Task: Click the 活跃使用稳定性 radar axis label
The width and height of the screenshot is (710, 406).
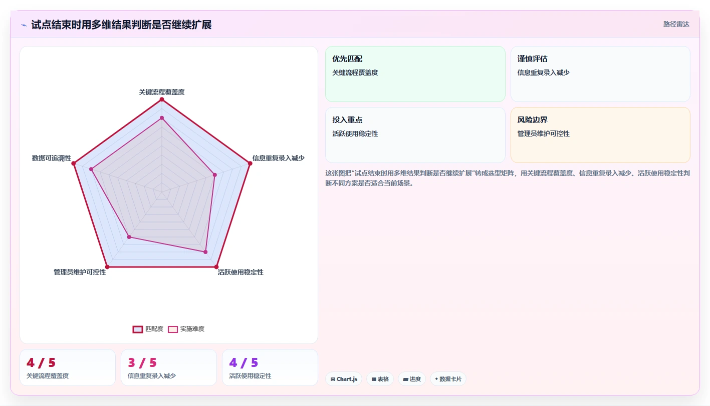Action: tap(241, 272)
